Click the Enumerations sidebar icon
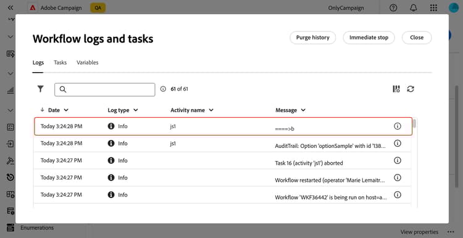Image resolution: width=463 pixels, height=238 pixels. click(10, 228)
